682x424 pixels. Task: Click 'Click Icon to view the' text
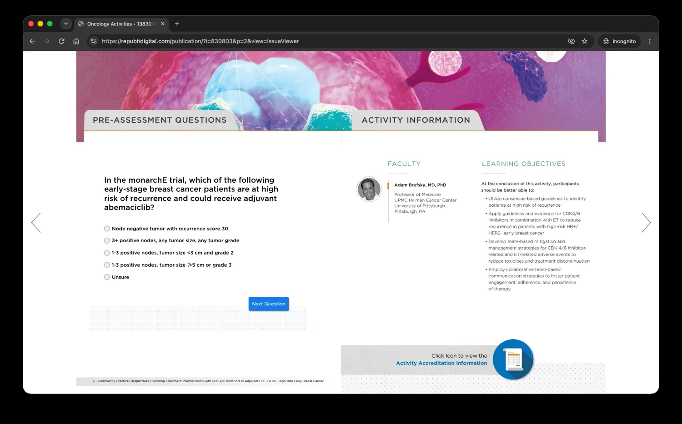pos(459,356)
